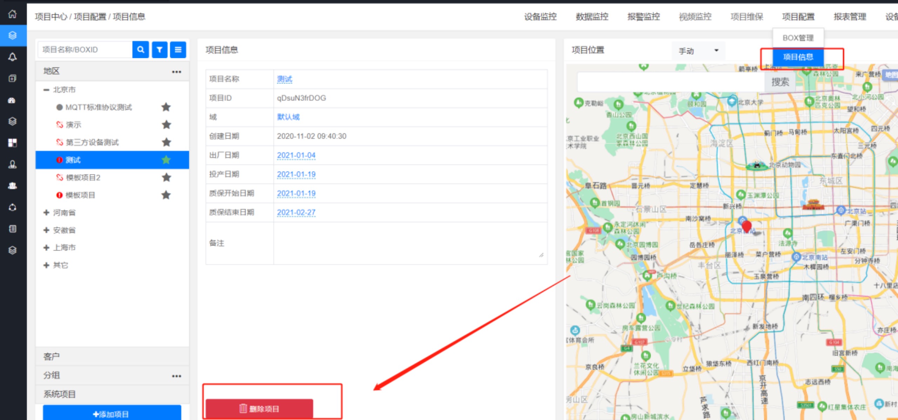
Task: Toggle the green star on 测试 project
Action: [x=166, y=160]
